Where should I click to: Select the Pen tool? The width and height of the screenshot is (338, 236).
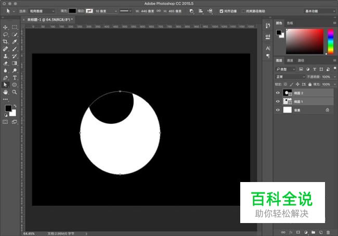tap(5, 78)
